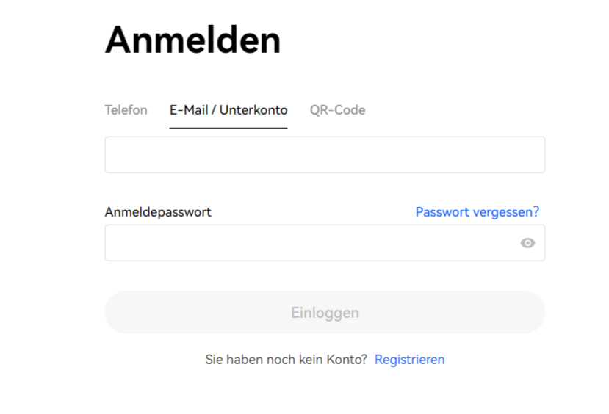Click the Anmeldepasswort field label
The image size is (609, 414).
158,212
